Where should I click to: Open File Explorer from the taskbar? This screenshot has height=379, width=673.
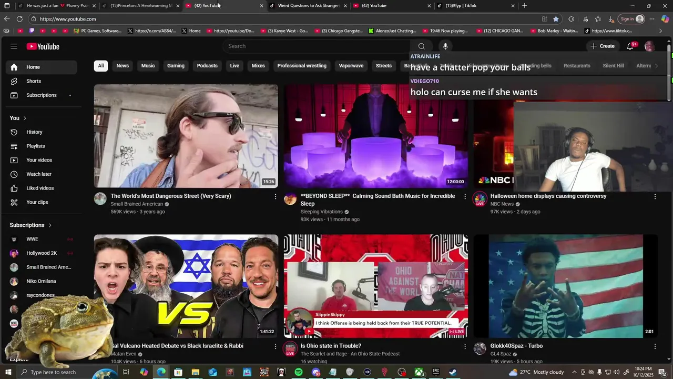coord(195,372)
